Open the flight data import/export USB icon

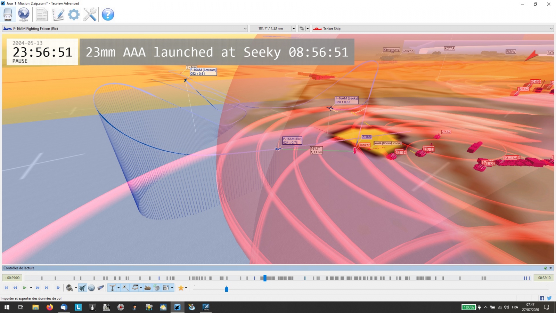click(8, 15)
